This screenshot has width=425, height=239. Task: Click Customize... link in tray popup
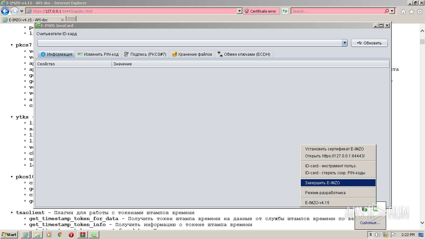[370, 223]
